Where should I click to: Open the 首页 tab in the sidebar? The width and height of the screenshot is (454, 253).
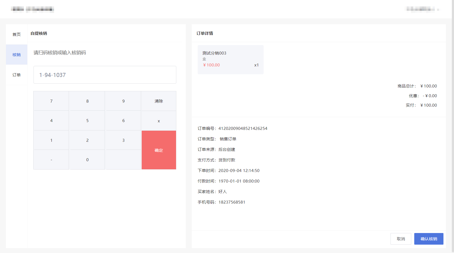16,34
